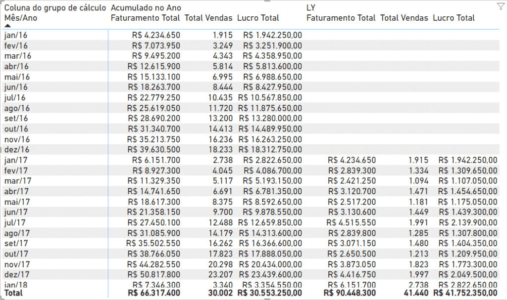Screen dimensions: 507x300
Task: Click the R$ 90.448.300 total cell
Action: click(349, 293)
